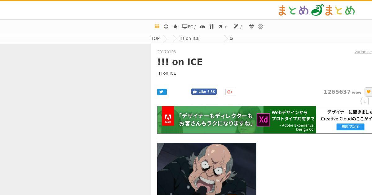Open the yurionice author link
Viewport: 372px width, 195px height.
point(363,52)
